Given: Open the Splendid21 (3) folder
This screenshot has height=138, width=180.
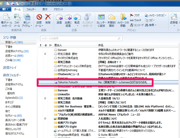Looking at the screenshot, I should tap(14, 98).
